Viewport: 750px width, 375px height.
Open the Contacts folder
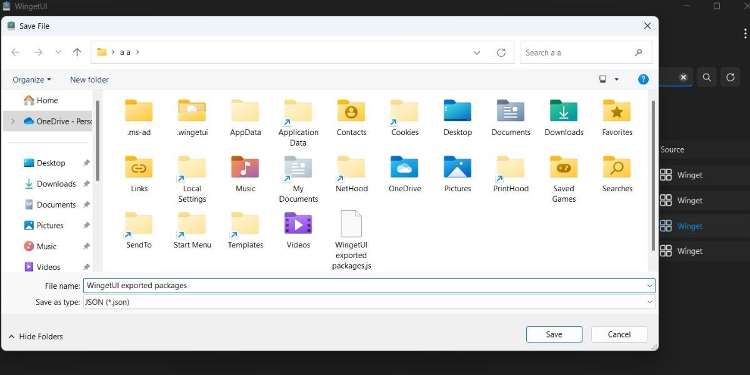tap(351, 118)
